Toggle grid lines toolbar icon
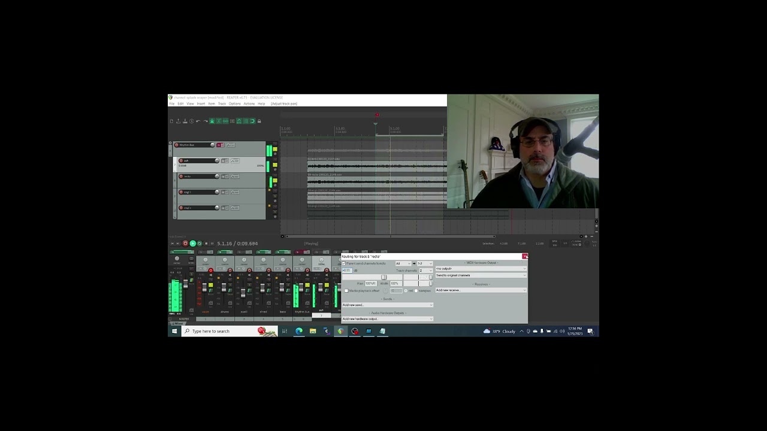This screenshot has height=431, width=767. pos(246,121)
